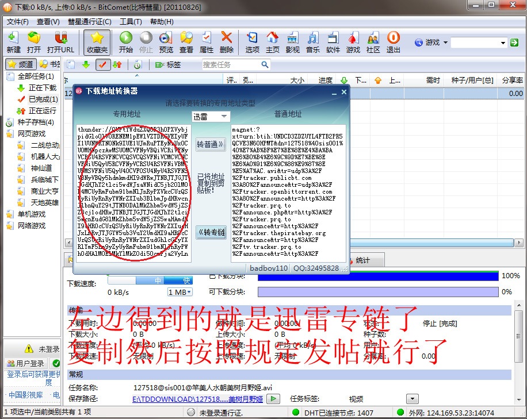527x419 pixels.
Task: Select 正在下载 in the tree
Action: 43,88
